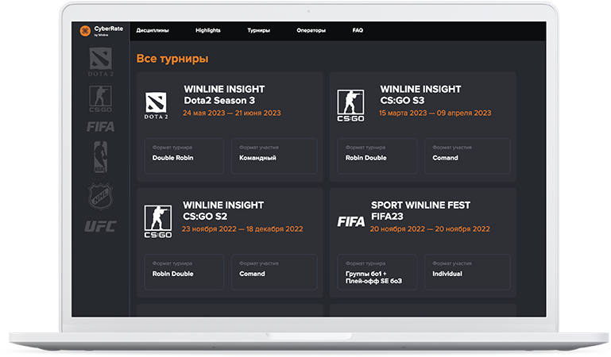This screenshot has height=357, width=611.
Task: Select NHL in the sidebar
Action: click(x=101, y=197)
